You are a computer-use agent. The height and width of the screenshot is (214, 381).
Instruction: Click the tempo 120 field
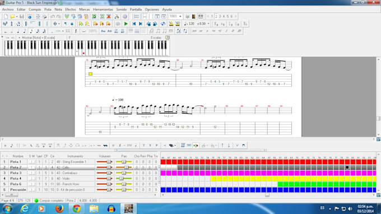[189, 24]
